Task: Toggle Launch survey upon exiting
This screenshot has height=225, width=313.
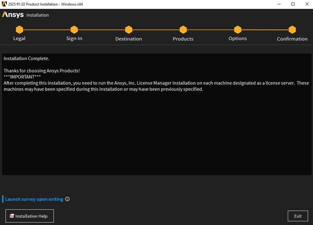Action: (x=34, y=199)
